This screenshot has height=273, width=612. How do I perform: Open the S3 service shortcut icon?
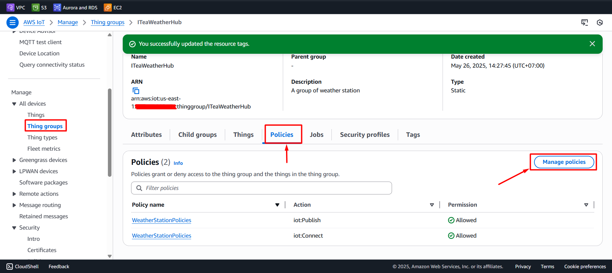(35, 7)
